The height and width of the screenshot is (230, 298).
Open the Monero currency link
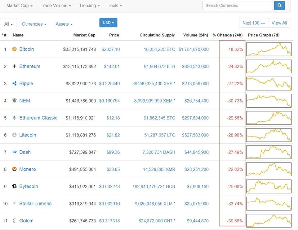tap(27, 169)
